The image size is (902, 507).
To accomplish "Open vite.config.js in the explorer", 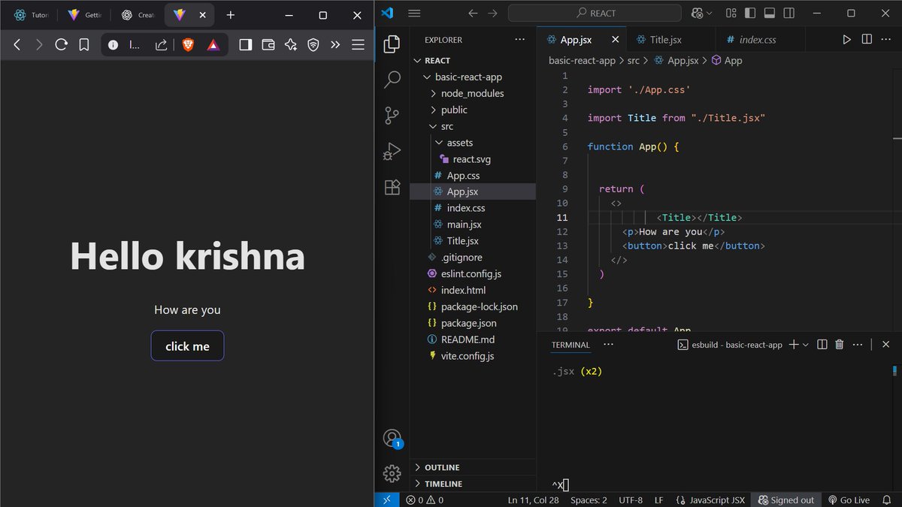I will click(473, 356).
